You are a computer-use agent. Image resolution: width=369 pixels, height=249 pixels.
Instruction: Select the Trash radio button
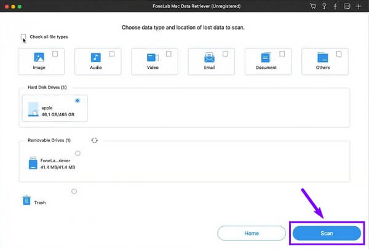74,191
